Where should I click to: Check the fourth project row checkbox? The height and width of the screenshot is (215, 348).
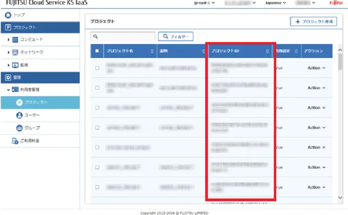97,127
